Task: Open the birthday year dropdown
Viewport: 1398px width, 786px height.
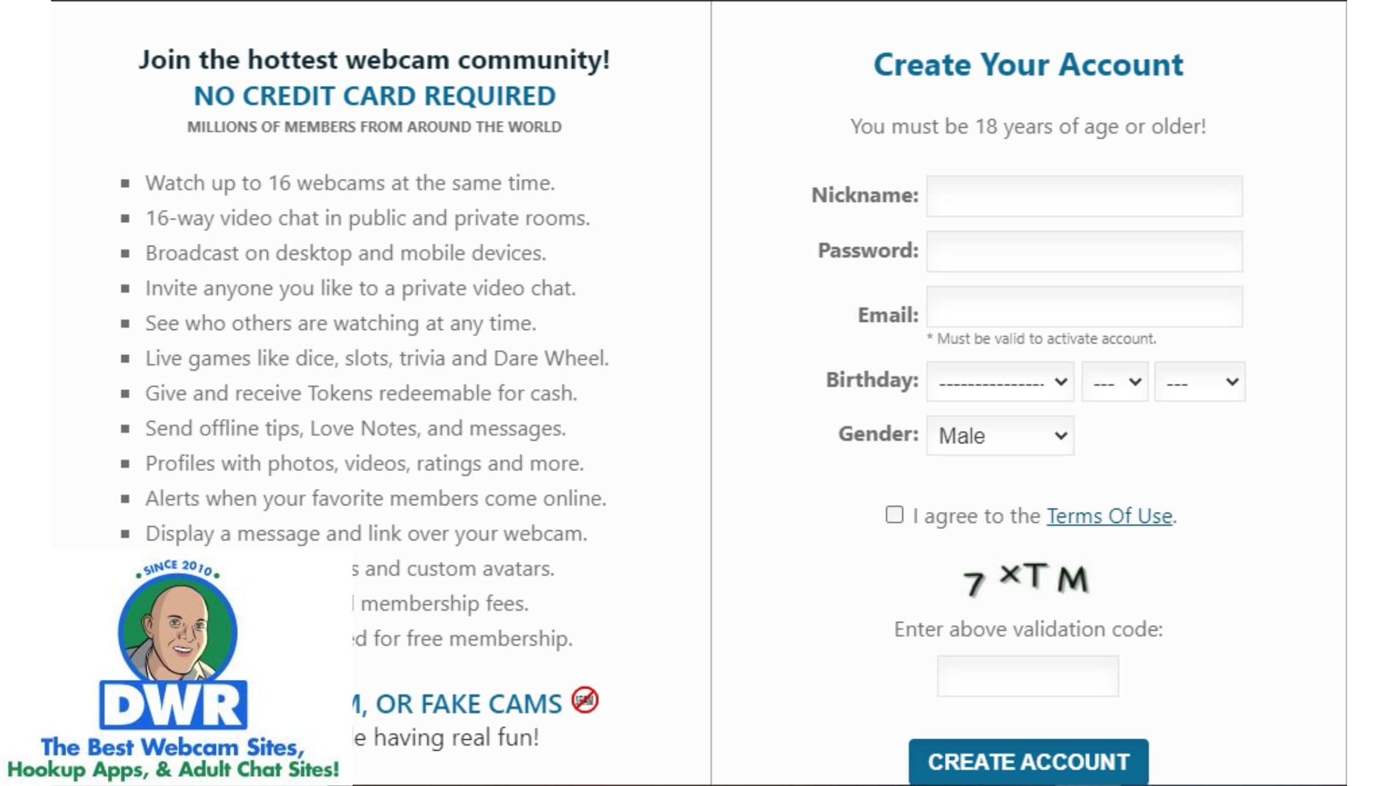Action: pos(1200,382)
